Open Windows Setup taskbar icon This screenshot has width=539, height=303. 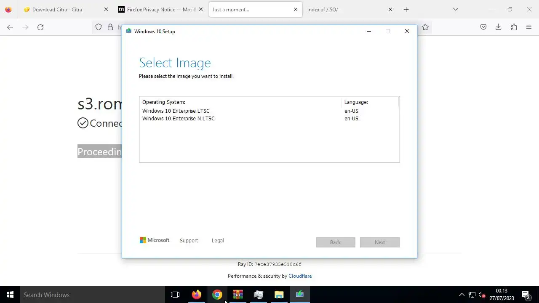pos(299,295)
